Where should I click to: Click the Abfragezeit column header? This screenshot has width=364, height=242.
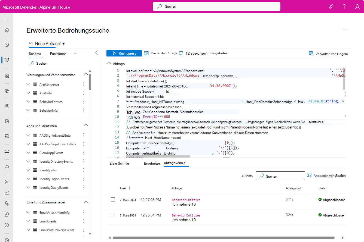coord(293,188)
